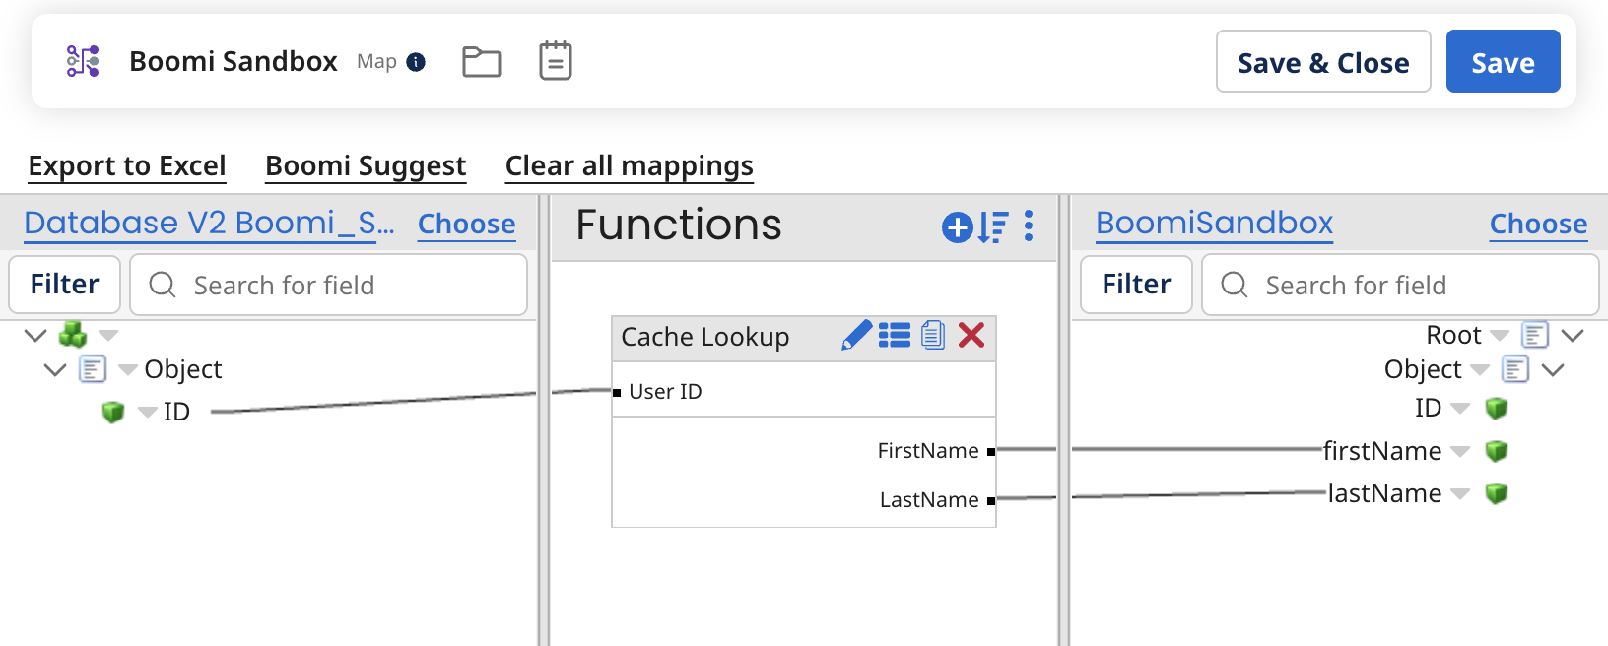Click the Boomi Suggest link
Viewport: 1608px width, 646px height.
click(x=366, y=166)
